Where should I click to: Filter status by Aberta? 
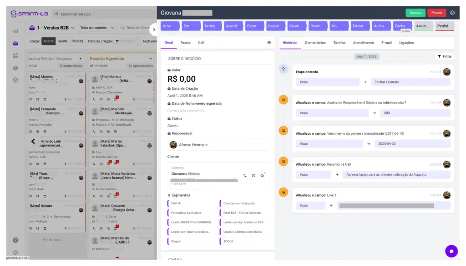48,41
